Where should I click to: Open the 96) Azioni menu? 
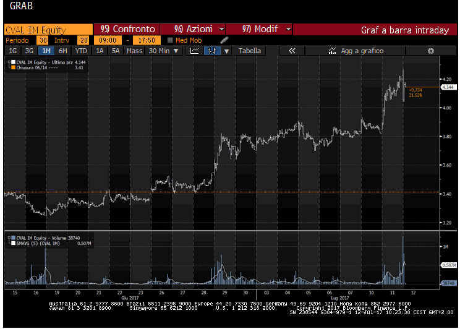(x=193, y=29)
